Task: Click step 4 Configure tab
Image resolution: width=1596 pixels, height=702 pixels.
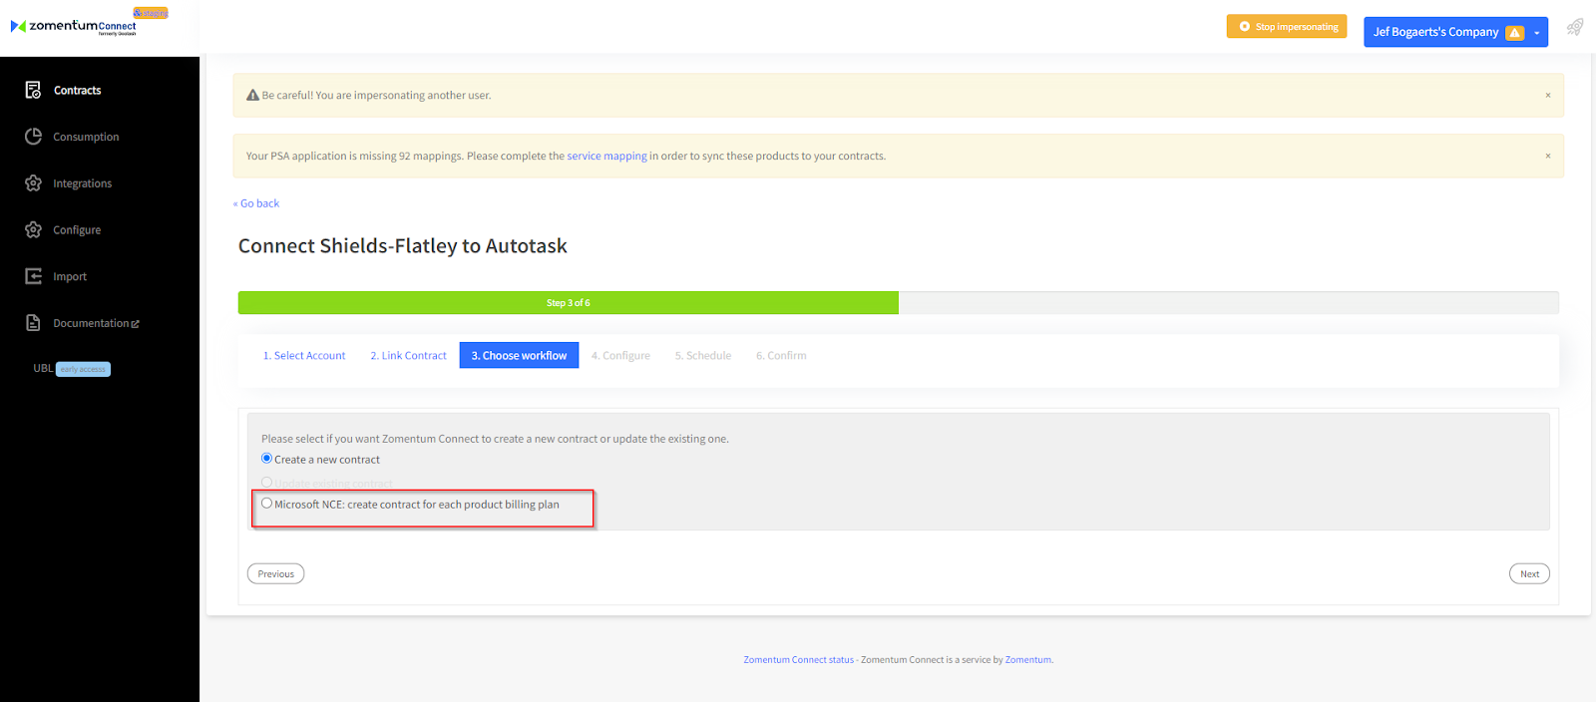Action: tap(620, 355)
